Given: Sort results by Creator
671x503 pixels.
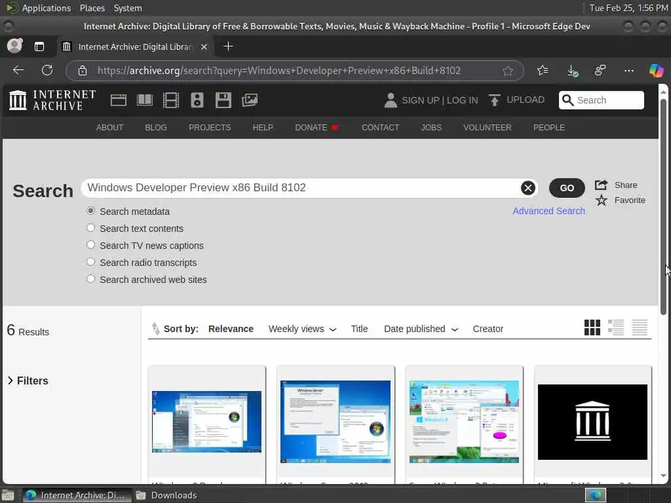Looking at the screenshot, I should (x=488, y=329).
